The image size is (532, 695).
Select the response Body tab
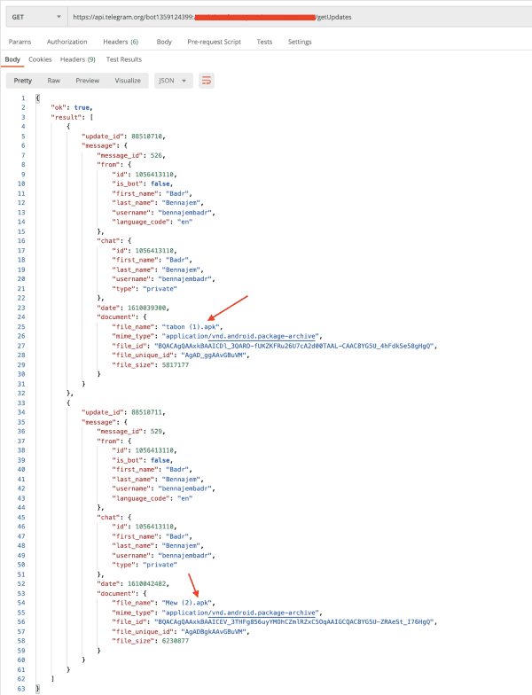click(x=12, y=59)
